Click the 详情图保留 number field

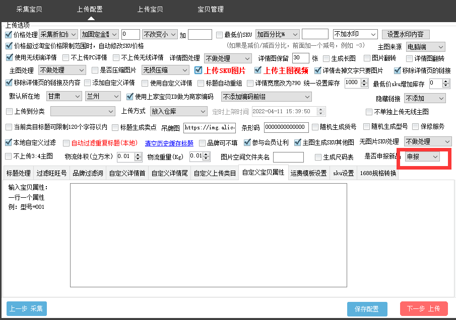300,58
